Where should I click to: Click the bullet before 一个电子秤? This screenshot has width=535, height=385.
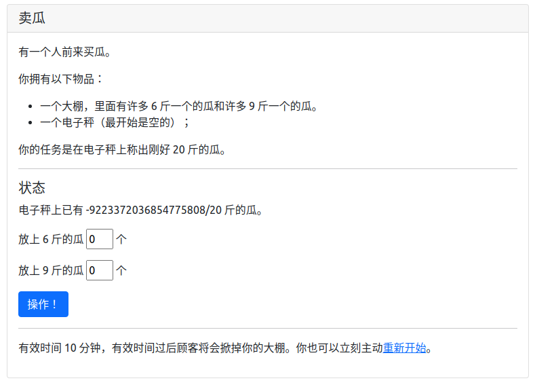tap(31, 123)
